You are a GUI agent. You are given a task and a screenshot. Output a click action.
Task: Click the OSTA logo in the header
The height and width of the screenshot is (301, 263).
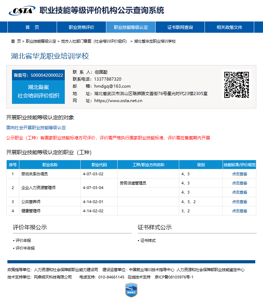click(22, 10)
